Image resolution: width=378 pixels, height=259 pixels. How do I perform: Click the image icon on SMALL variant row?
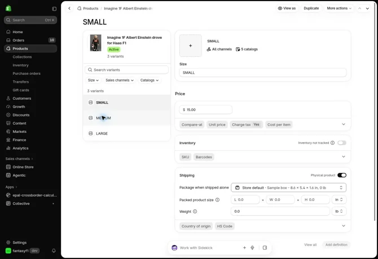tap(91, 102)
